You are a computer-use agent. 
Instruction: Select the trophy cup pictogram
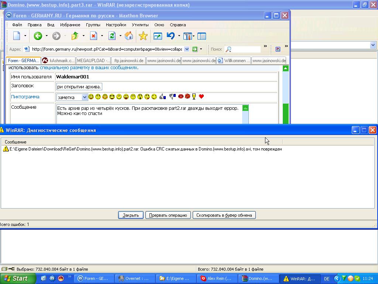pos(194,97)
